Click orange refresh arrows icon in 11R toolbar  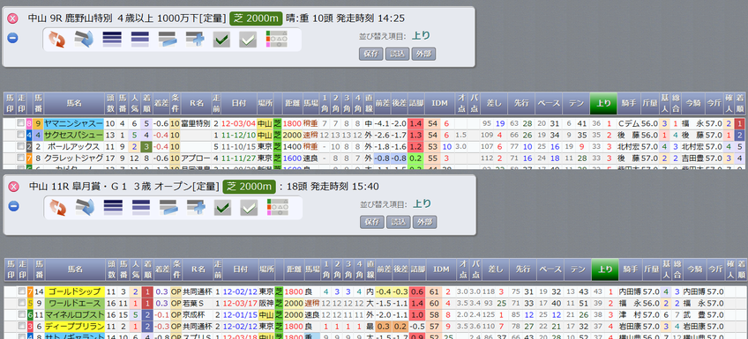click(57, 208)
